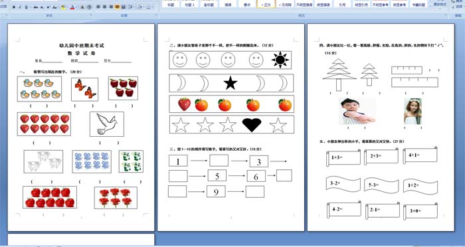This screenshot has height=247, width=465.
Task: Open the font color dropdown arrow
Action: [76, 7]
